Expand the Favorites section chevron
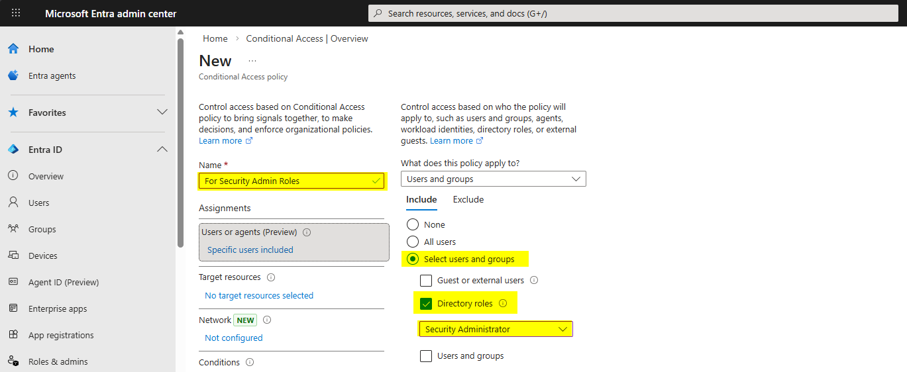Viewport: 907px width, 372px height. [162, 113]
